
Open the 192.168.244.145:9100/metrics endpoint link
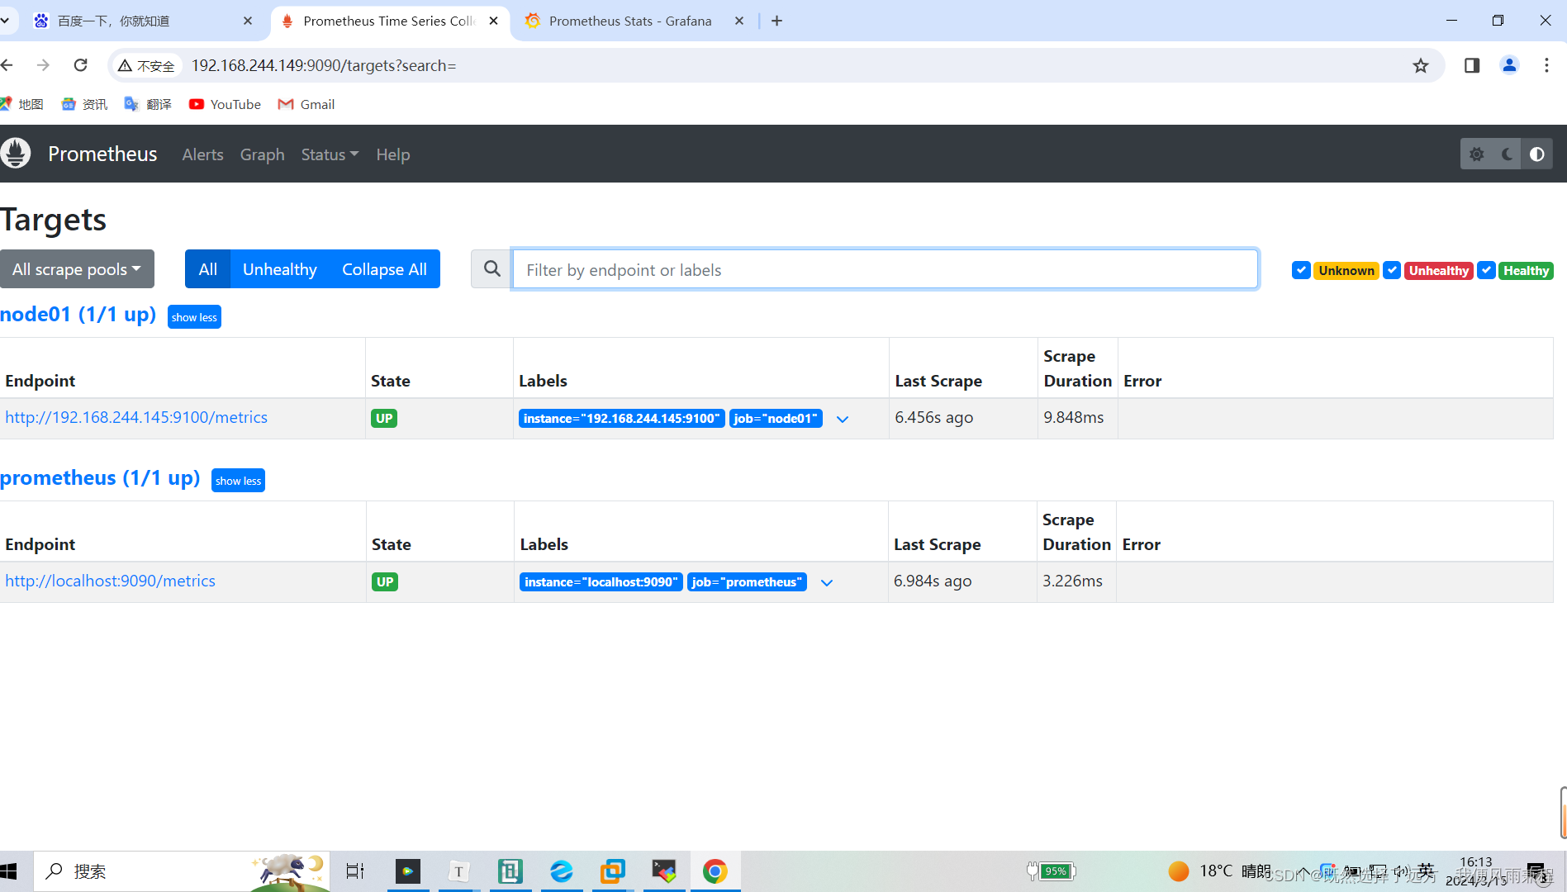pyautogui.click(x=136, y=417)
